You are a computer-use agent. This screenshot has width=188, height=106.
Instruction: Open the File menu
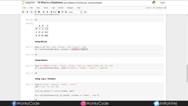pyautogui.click(x=24, y=8)
